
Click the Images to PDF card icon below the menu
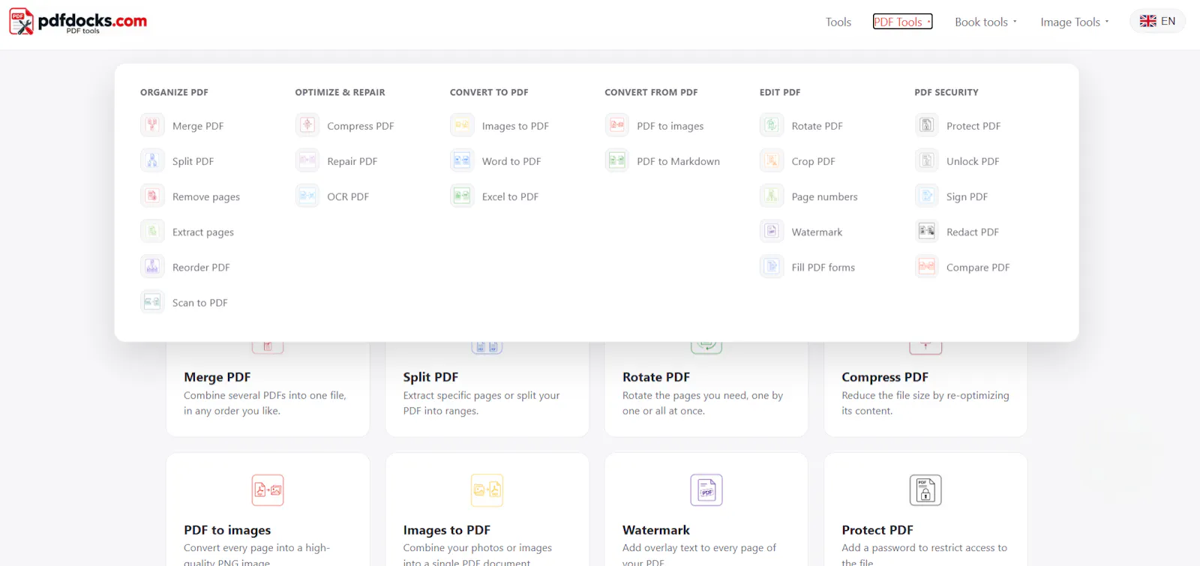tap(487, 490)
